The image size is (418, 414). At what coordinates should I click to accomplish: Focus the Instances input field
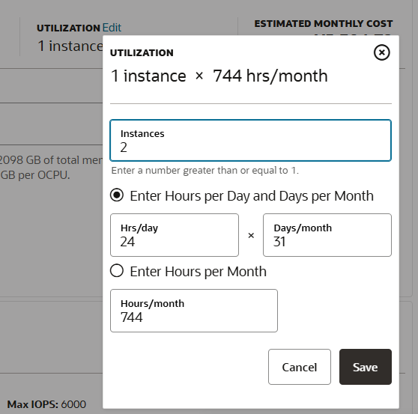tap(251, 141)
